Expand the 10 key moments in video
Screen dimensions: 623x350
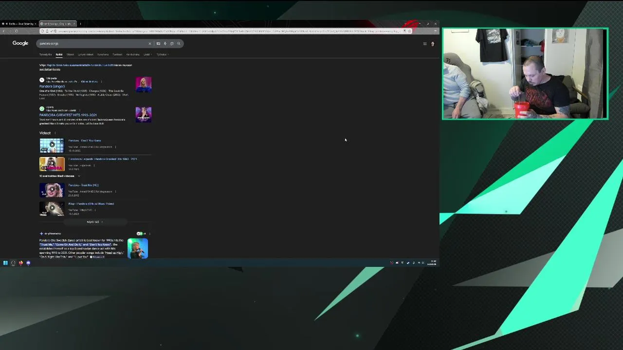point(60,176)
